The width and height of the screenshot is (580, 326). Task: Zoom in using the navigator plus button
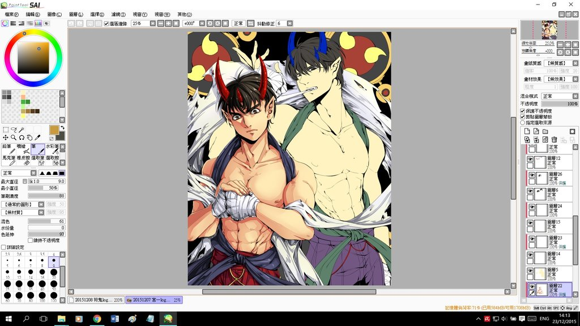click(568, 44)
